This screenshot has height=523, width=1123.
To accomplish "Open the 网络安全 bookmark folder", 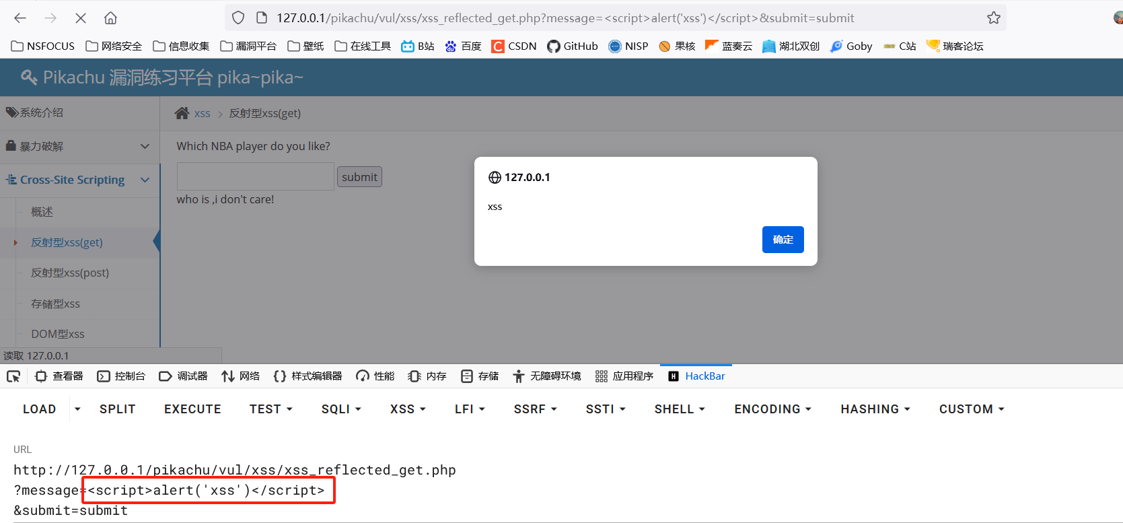I will (114, 46).
